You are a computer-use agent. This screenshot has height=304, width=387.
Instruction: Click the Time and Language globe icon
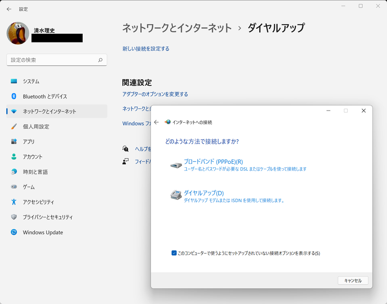tap(14, 172)
